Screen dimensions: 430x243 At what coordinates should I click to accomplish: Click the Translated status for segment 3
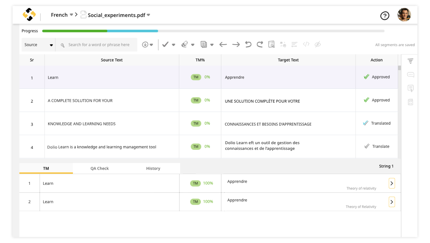377,123
